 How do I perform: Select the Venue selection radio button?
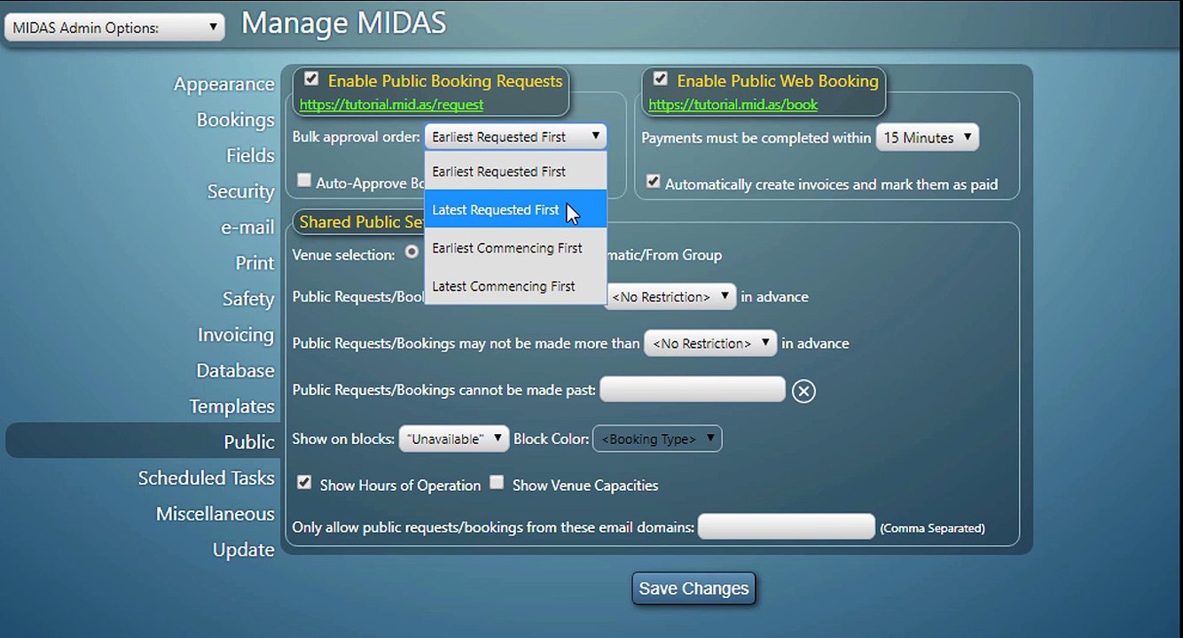pyautogui.click(x=411, y=253)
